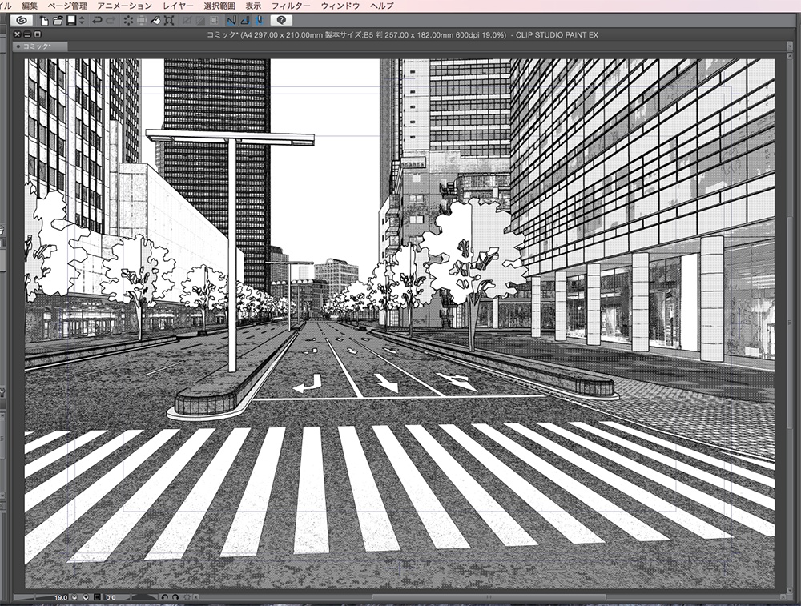Click the rotation angle field showing 0.0
Image resolution: width=801 pixels, height=606 pixels.
click(111, 597)
